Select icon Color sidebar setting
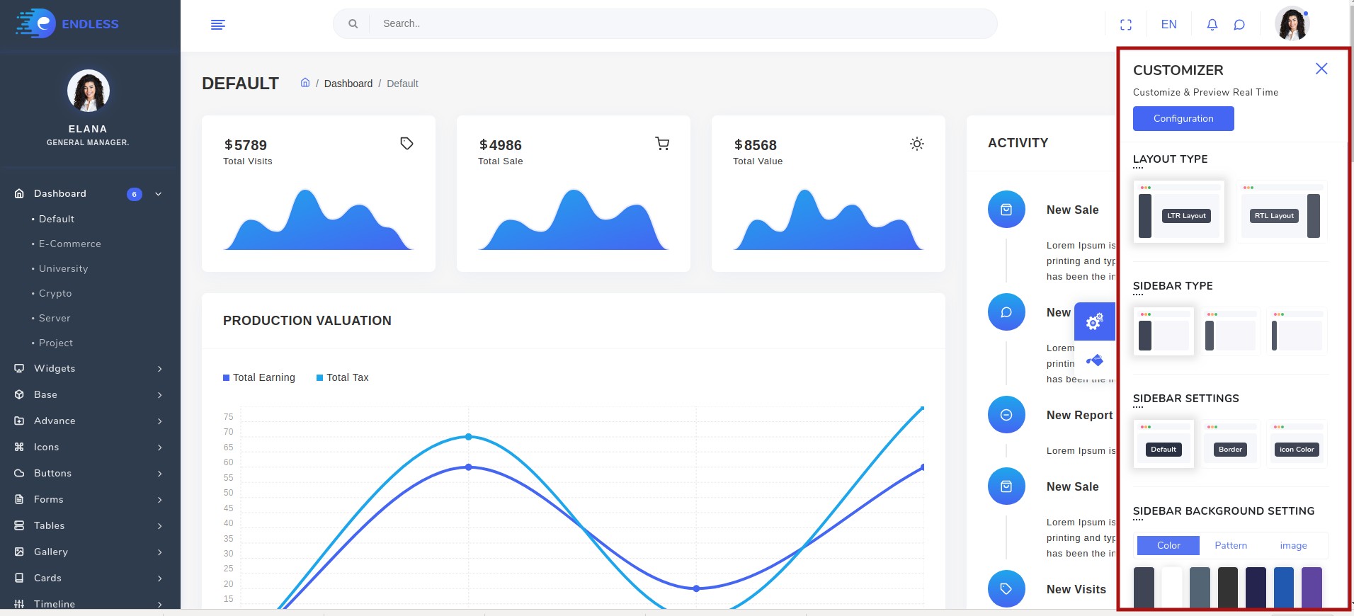1354x616 pixels. 1297,444
